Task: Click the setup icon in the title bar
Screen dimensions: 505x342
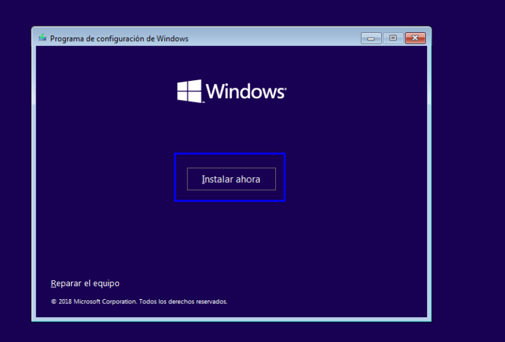Action: (x=42, y=38)
